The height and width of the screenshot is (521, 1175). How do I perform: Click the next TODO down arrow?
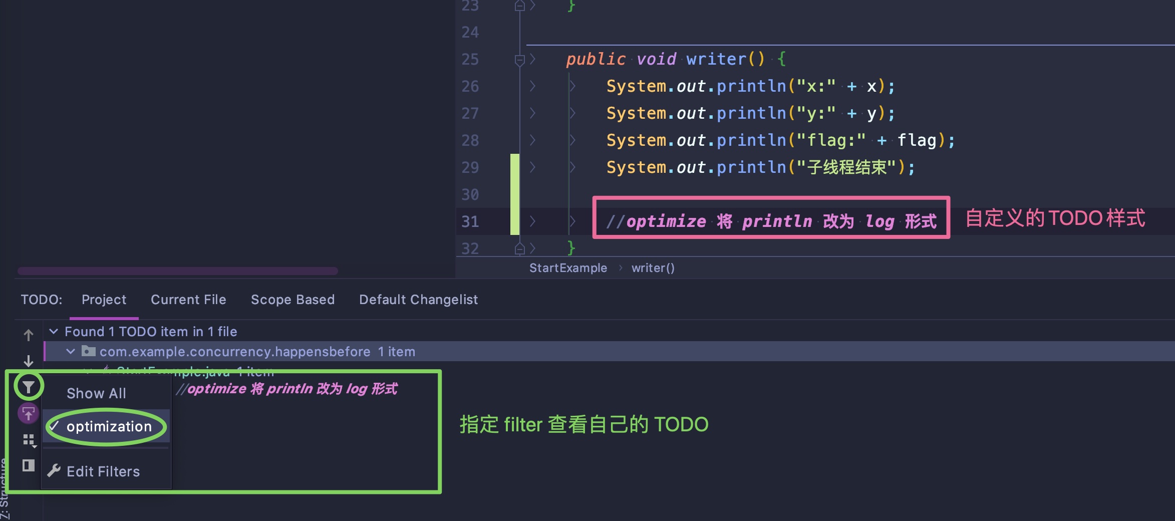coord(29,361)
